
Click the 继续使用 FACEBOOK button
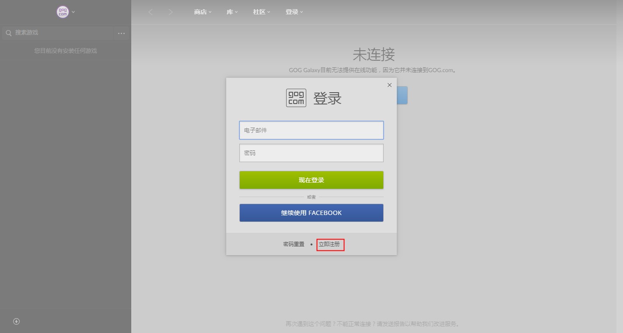tap(311, 213)
